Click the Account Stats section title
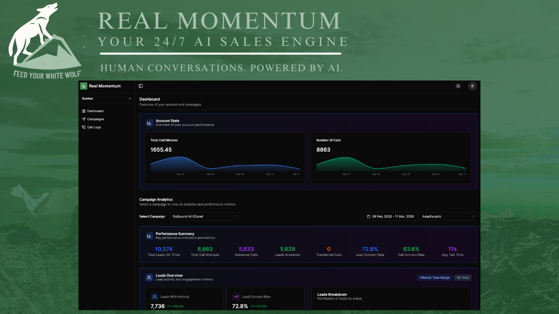 [x=167, y=121]
